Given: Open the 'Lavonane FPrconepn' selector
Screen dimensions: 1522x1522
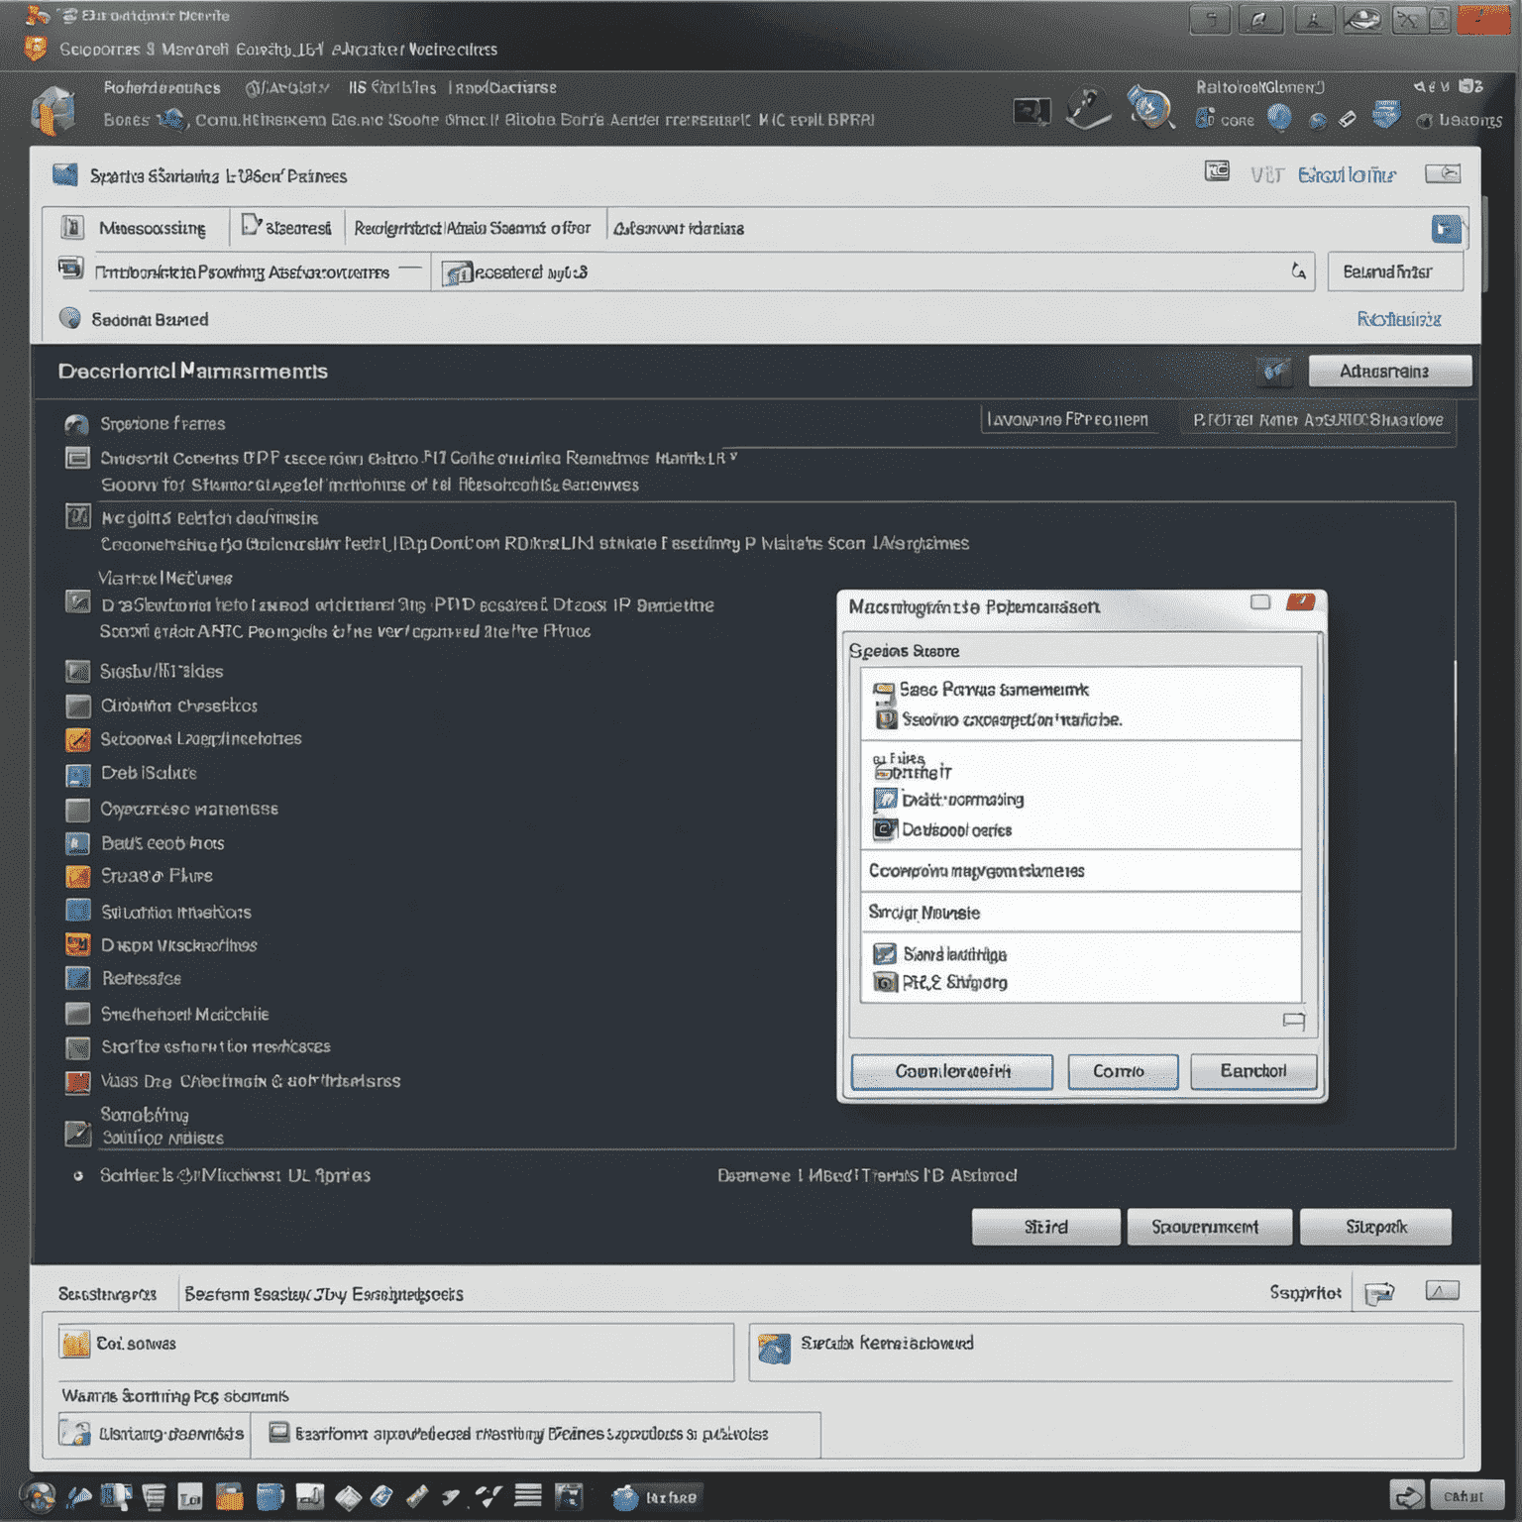Looking at the screenshot, I should (x=1068, y=420).
